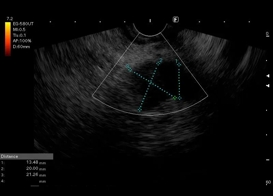Click the upper focus triangle marker
Image resolution: width=273 pixels, height=196 pixels.
pos(268,76)
